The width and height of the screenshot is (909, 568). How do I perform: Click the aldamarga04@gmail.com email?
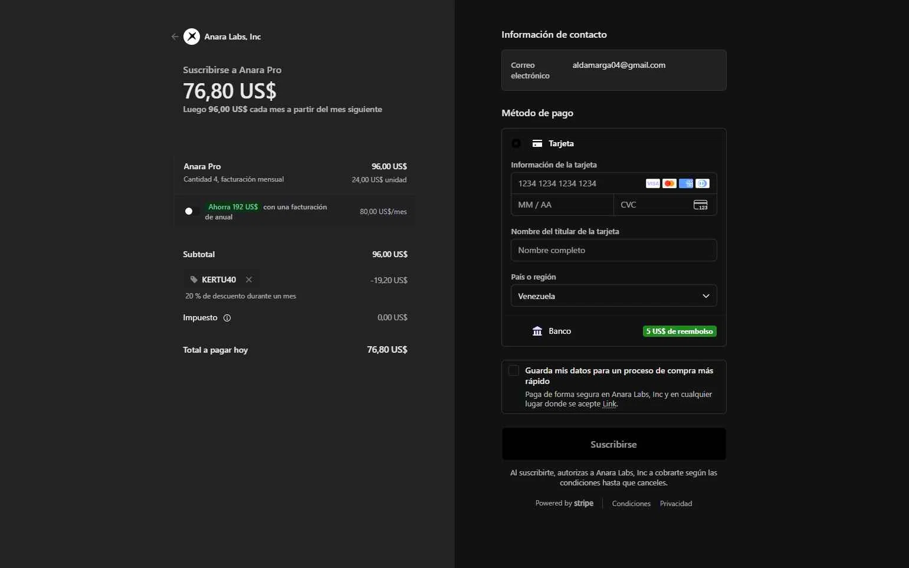619,65
